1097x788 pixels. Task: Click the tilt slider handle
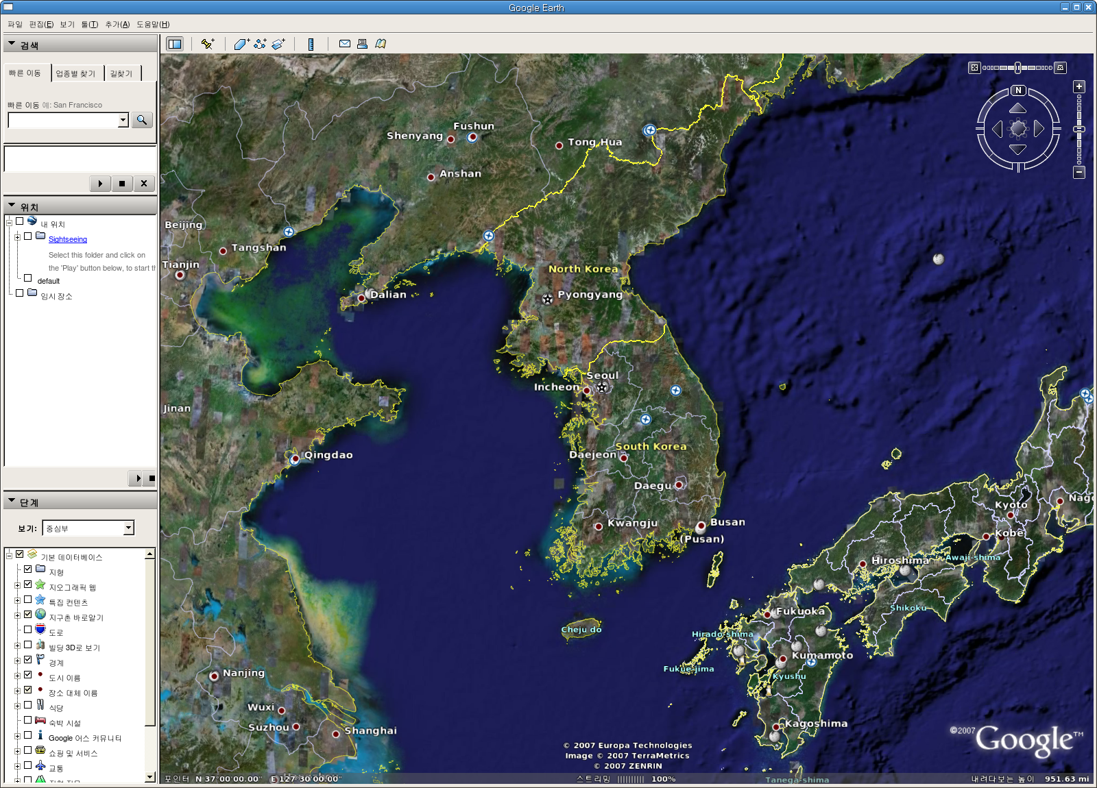click(x=1018, y=67)
